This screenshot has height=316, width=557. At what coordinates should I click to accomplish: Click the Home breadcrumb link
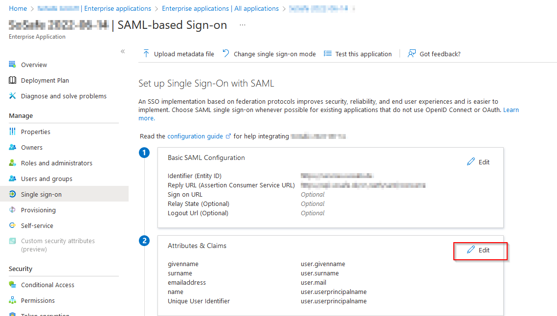click(18, 8)
